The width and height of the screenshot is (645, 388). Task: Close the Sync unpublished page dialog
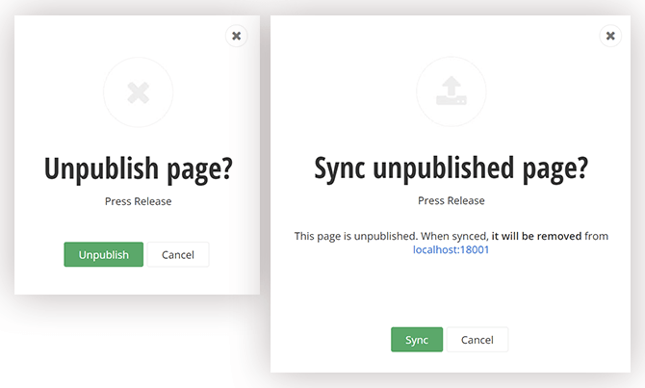(609, 36)
